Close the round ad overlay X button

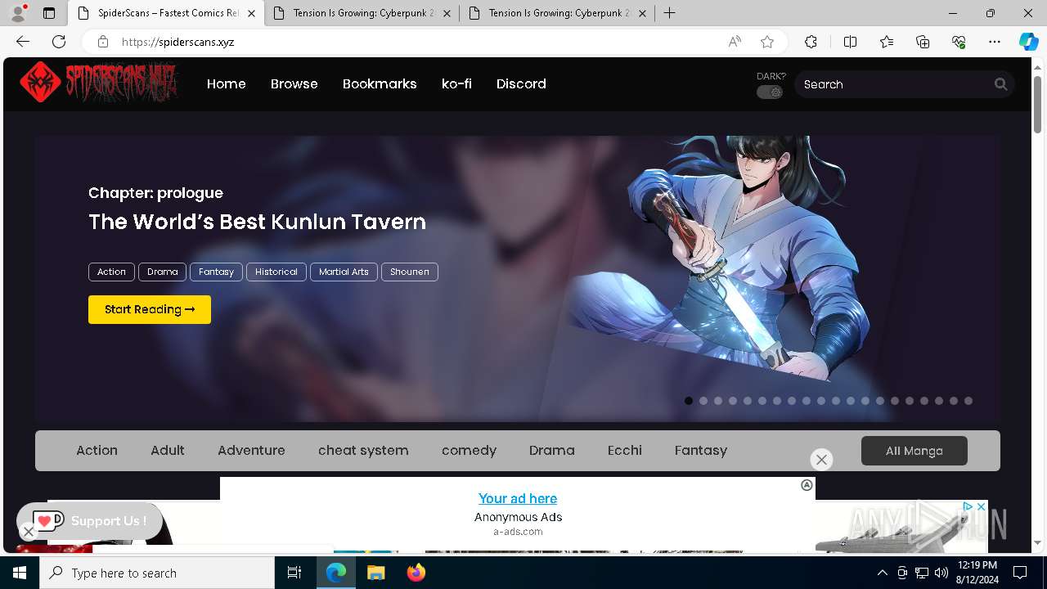[x=821, y=460]
